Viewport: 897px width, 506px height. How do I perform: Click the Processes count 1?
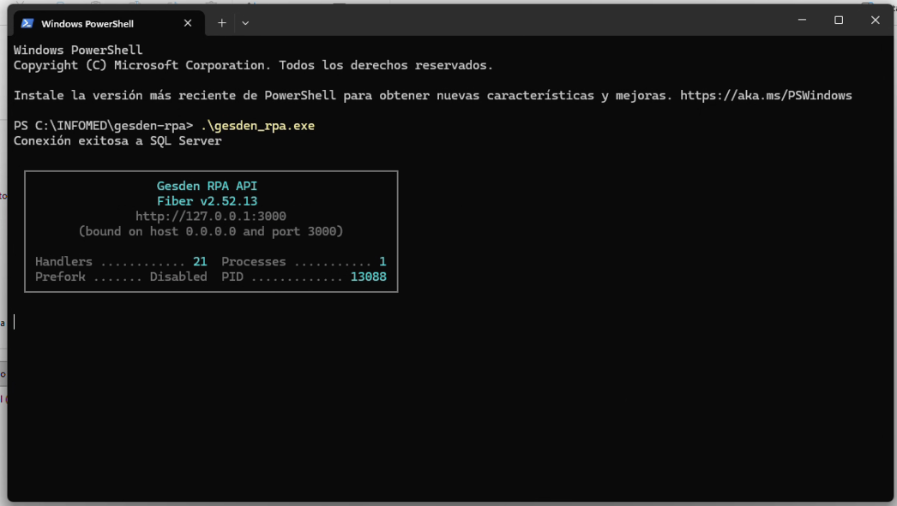click(x=382, y=262)
